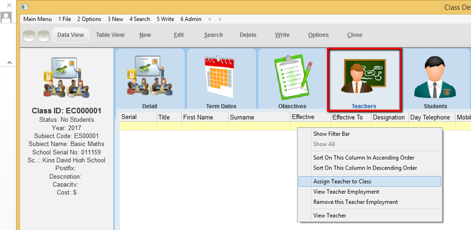The width and height of the screenshot is (471, 230).
Task: Click the Write toolbar button
Action: click(282, 35)
